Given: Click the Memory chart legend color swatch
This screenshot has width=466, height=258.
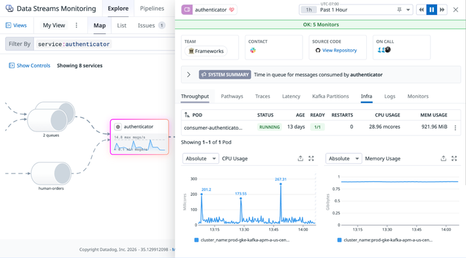Looking at the screenshot, I should tap(339, 240).
